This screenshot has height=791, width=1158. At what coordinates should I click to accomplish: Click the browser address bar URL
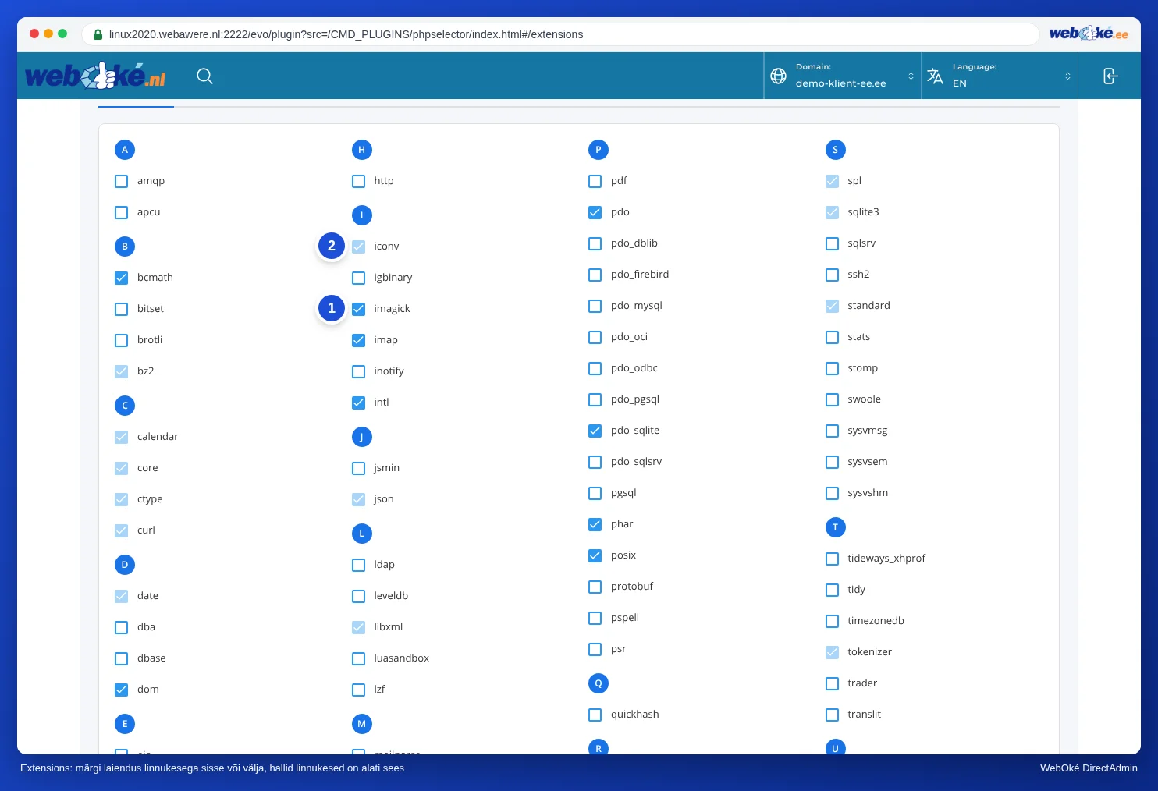click(346, 34)
